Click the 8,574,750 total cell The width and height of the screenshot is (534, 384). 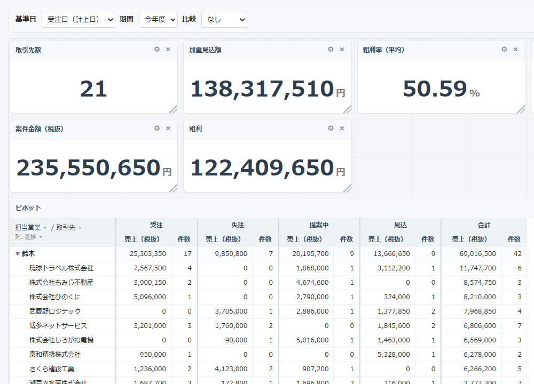[x=472, y=282]
